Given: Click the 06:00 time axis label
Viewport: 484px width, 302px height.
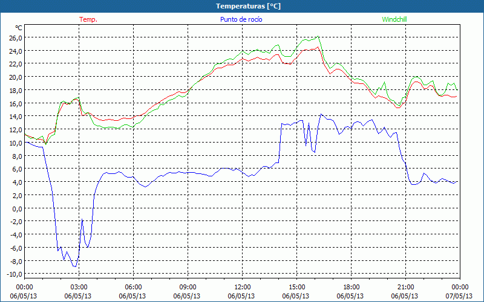Looking at the screenshot, I should [x=133, y=287].
